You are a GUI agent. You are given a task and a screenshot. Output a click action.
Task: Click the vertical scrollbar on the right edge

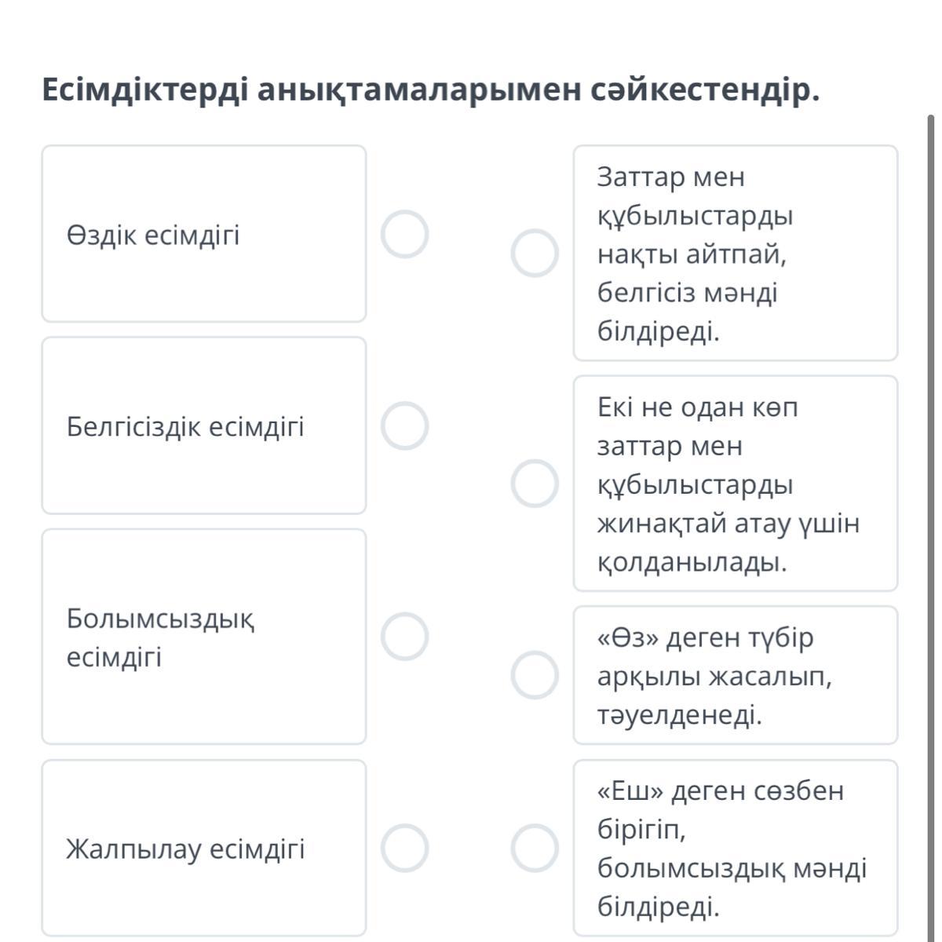click(x=931, y=471)
